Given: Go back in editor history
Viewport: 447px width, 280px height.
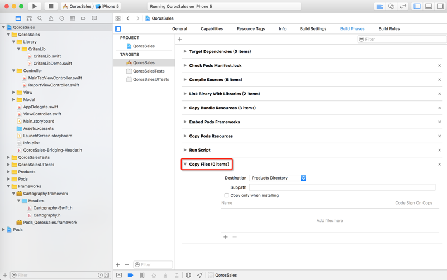Looking at the screenshot, I should click(x=128, y=18).
